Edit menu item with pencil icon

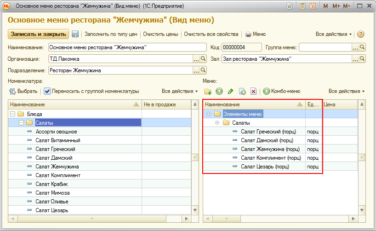coord(231,92)
